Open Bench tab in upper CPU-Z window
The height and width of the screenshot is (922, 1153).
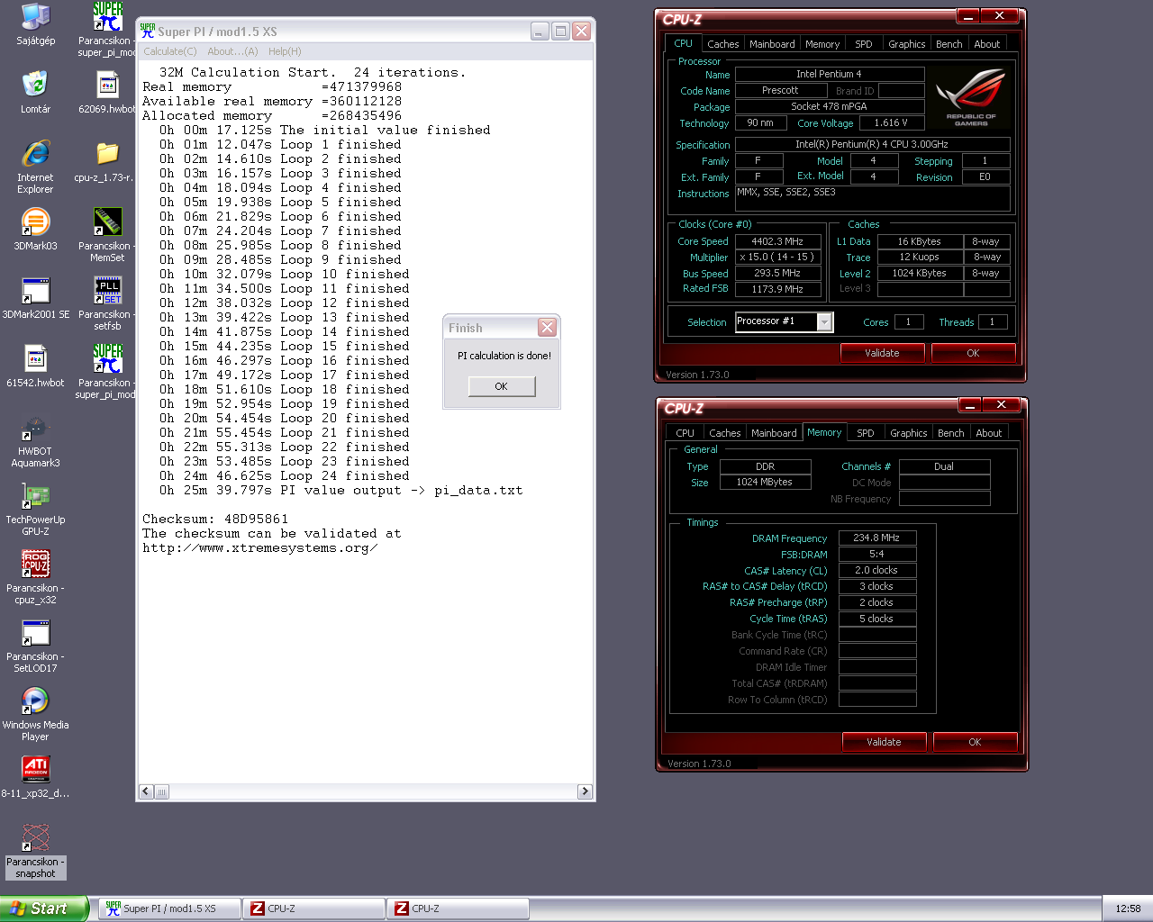[949, 44]
